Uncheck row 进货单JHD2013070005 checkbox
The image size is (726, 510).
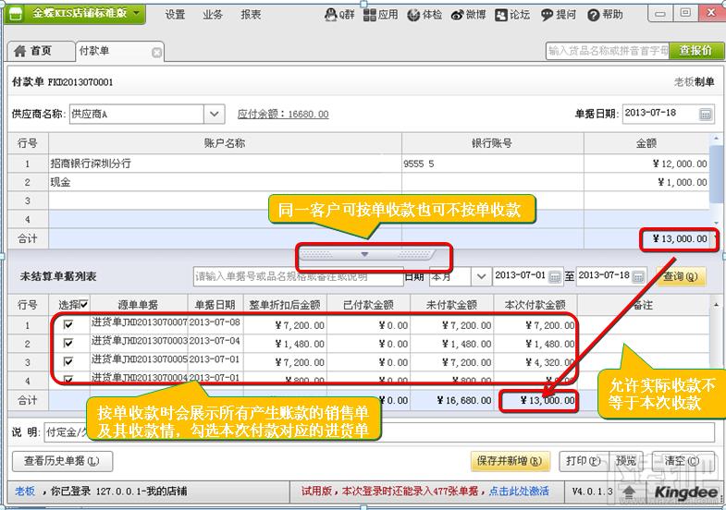click(68, 361)
